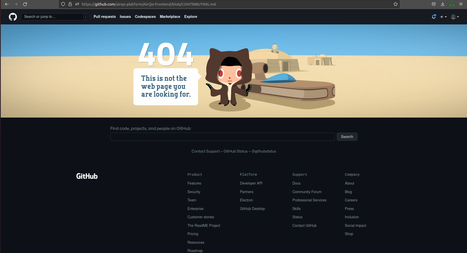
Task: Open the GitHub homepage via the Octocat logo
Action: (13, 17)
